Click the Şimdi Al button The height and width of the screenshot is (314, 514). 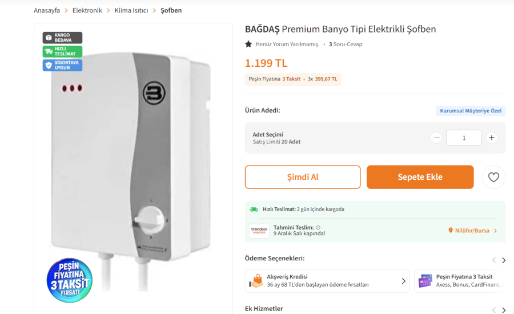[303, 177]
